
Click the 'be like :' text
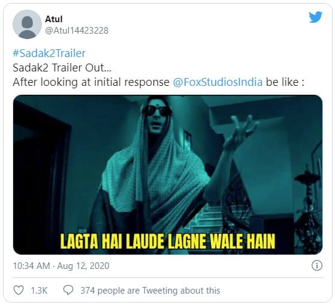click(285, 82)
